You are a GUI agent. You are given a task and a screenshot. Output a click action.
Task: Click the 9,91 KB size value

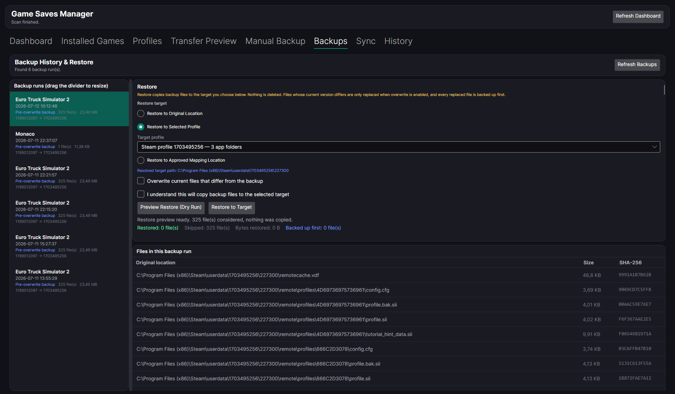[591, 334]
